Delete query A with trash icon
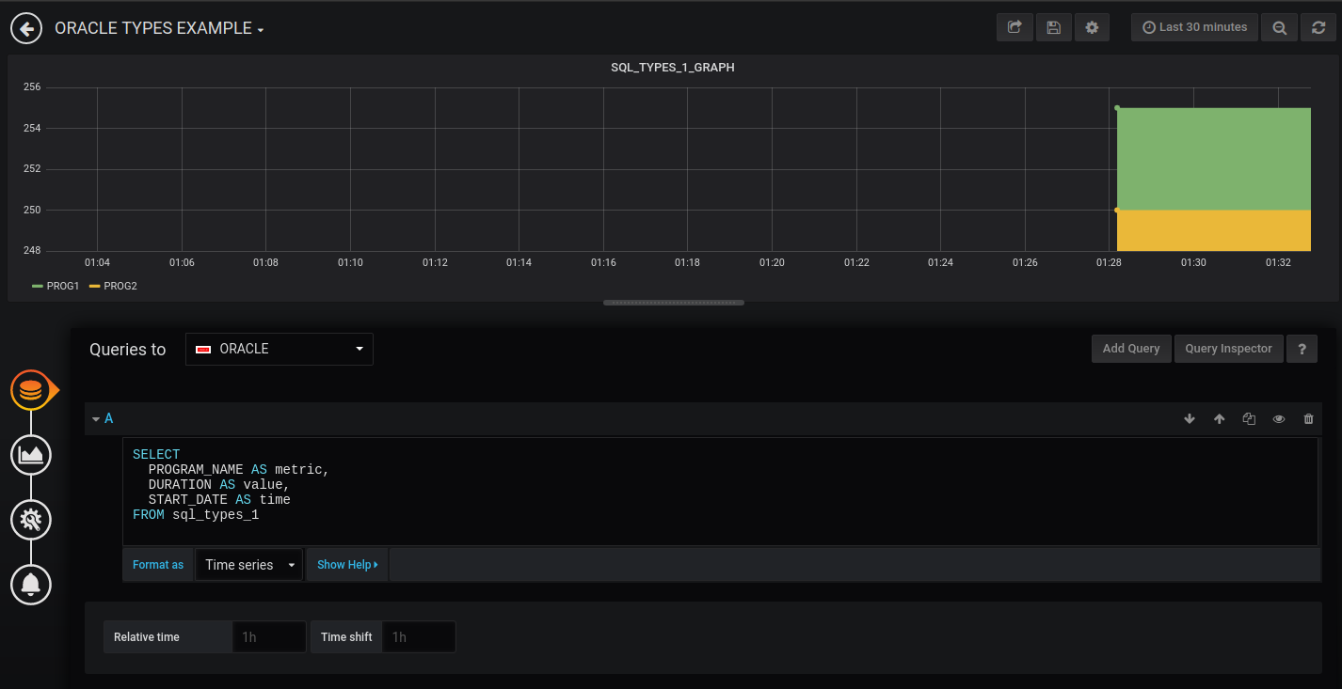This screenshot has width=1342, height=689. point(1308,419)
